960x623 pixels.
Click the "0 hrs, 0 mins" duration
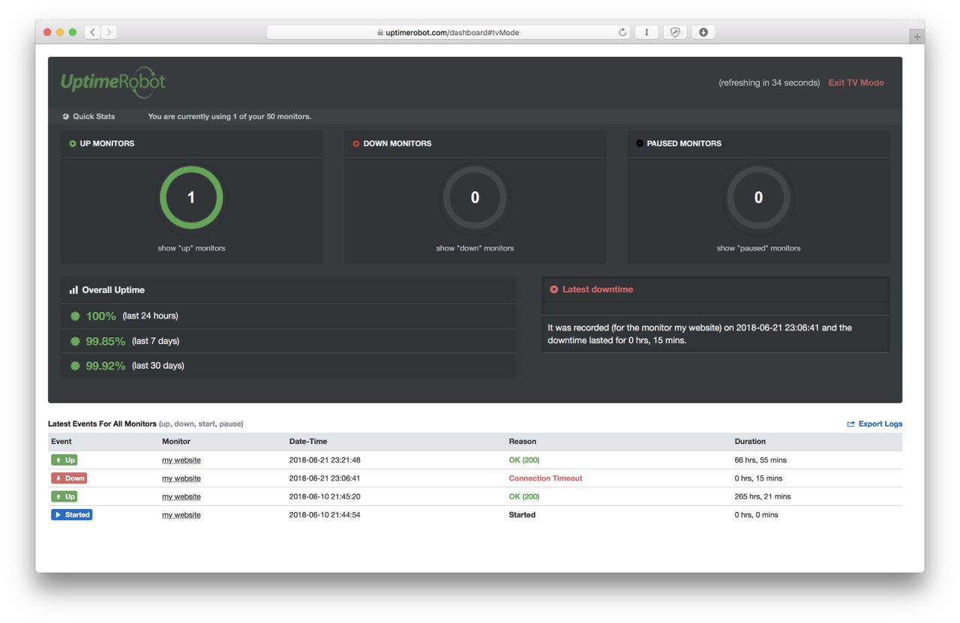(x=757, y=515)
